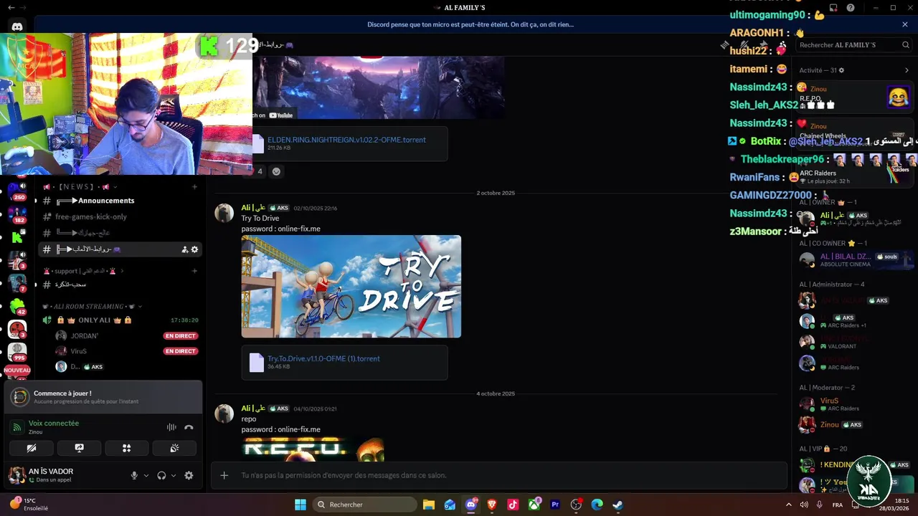Expand the Activité section chevron
Viewport: 918px width, 516px height.
click(907, 70)
